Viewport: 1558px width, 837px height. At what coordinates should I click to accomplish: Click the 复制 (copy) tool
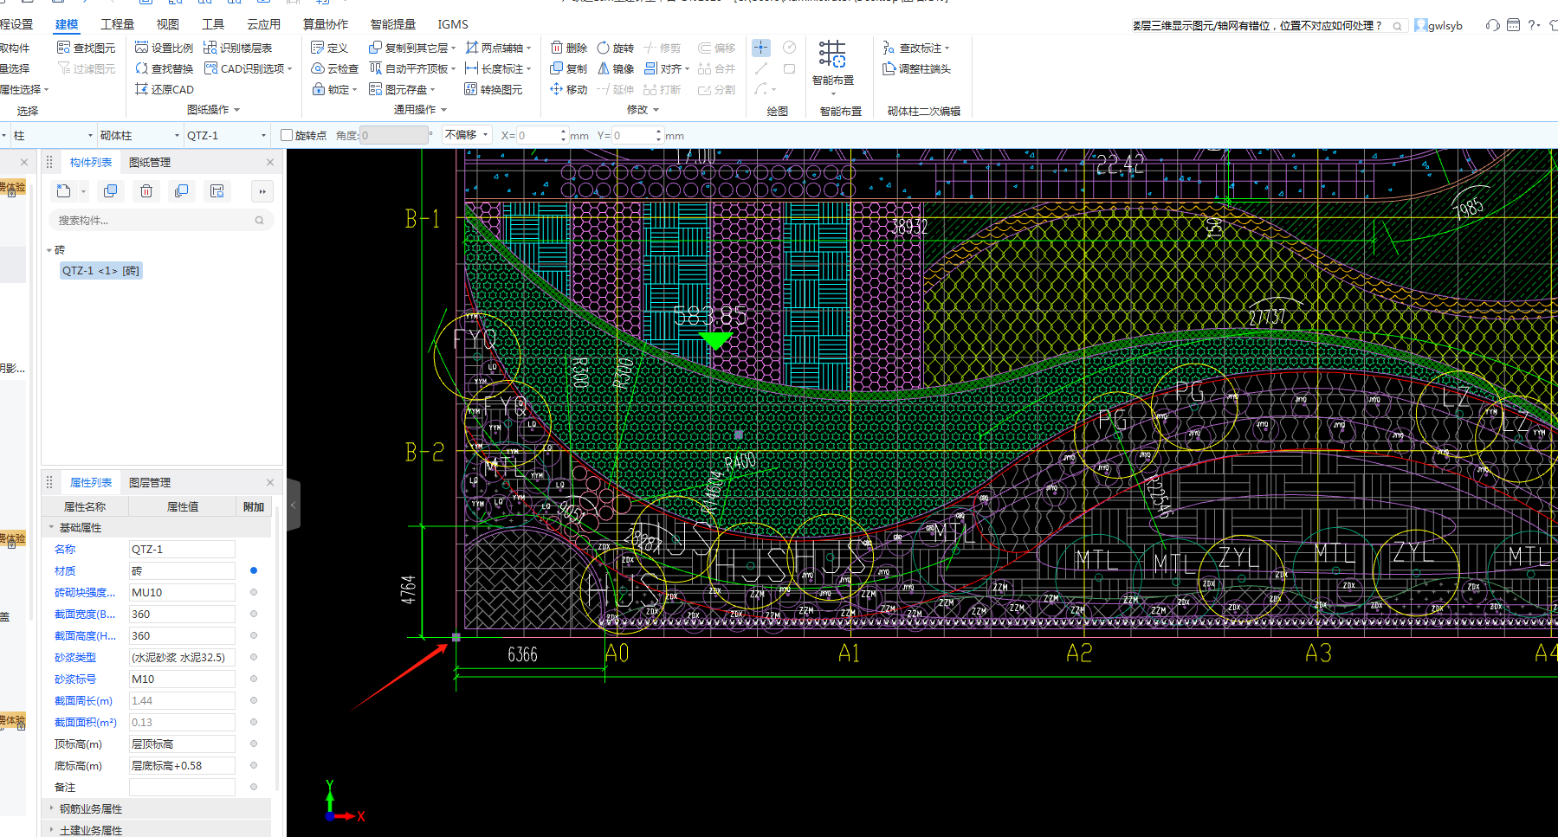coord(568,68)
